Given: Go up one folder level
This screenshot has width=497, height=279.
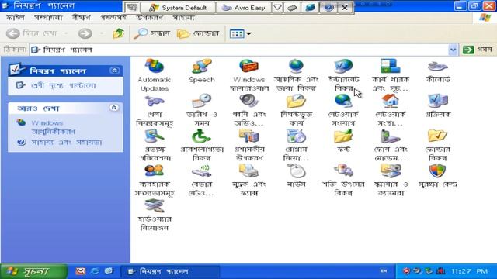Looking at the screenshot, I should coord(118,33).
